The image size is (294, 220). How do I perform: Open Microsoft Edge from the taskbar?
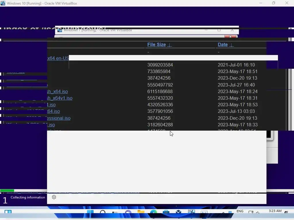[x=154, y=212]
